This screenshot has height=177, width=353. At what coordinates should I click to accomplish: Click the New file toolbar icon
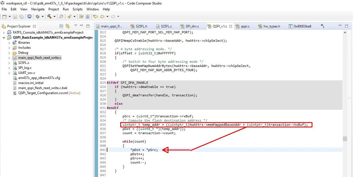5,17
